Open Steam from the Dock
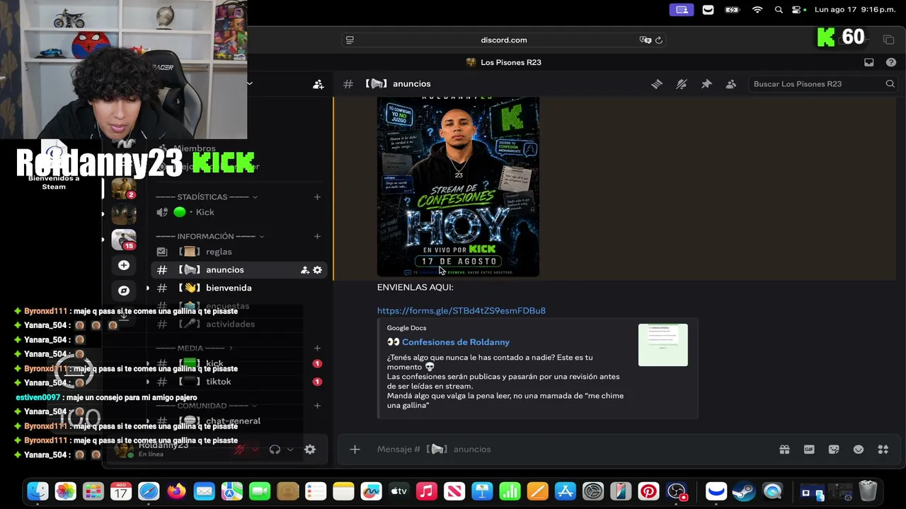Image resolution: width=906 pixels, height=509 pixels. click(744, 491)
